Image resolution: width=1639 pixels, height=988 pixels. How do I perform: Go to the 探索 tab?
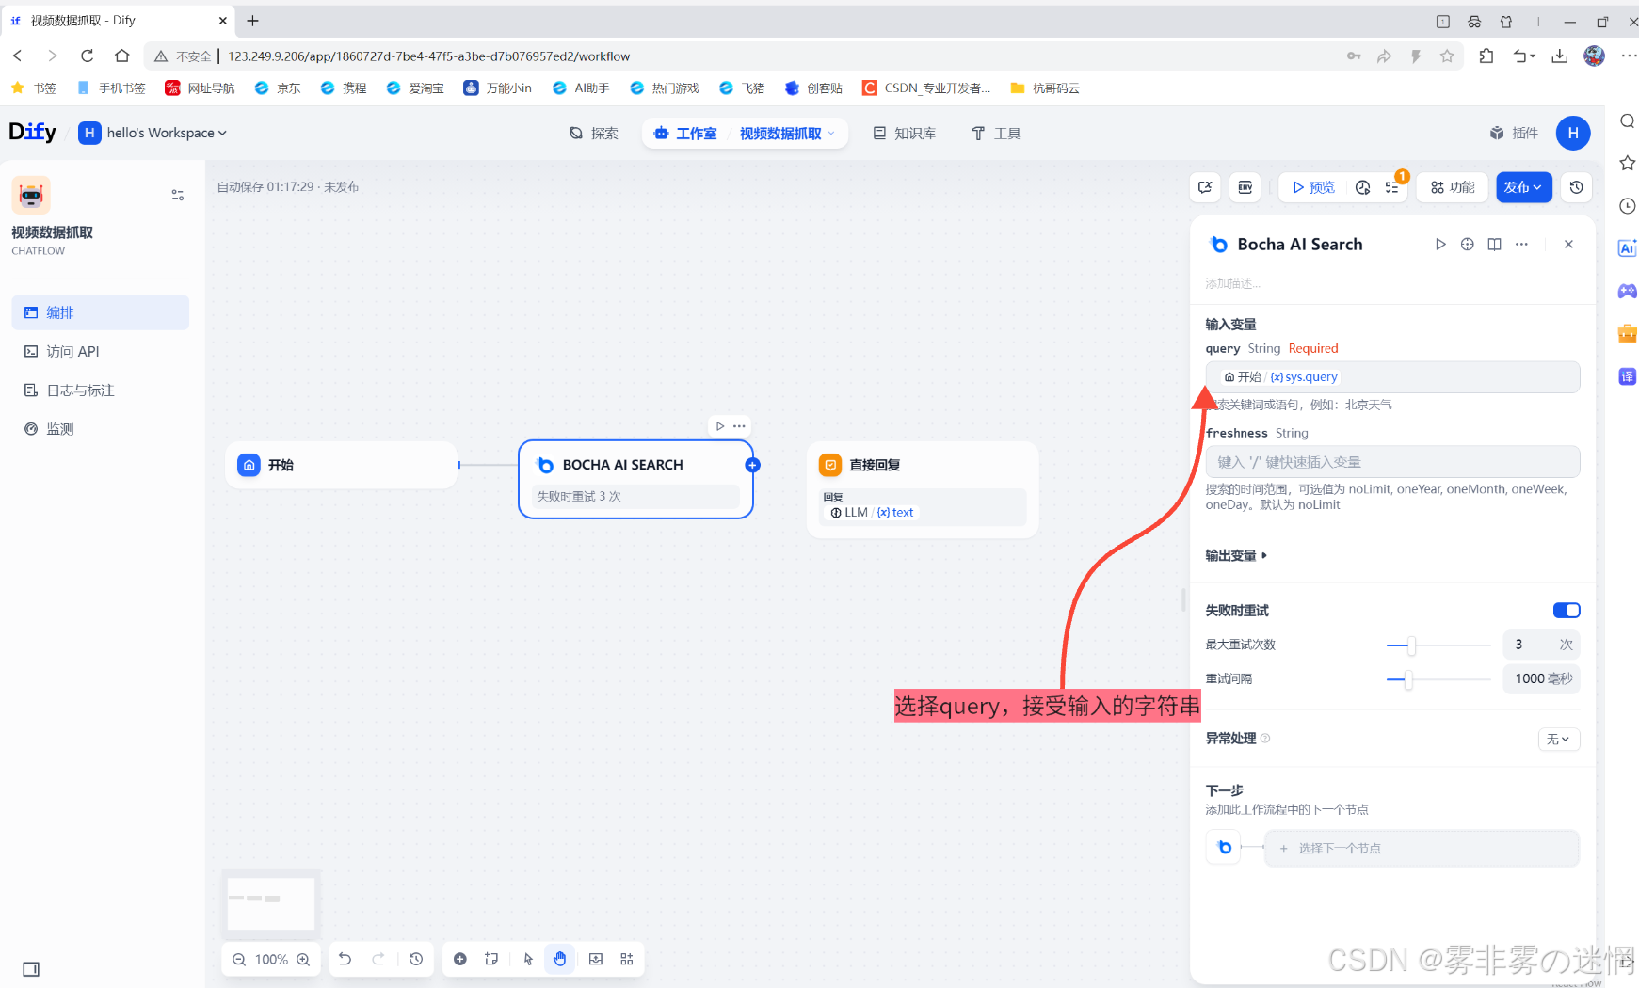594,134
